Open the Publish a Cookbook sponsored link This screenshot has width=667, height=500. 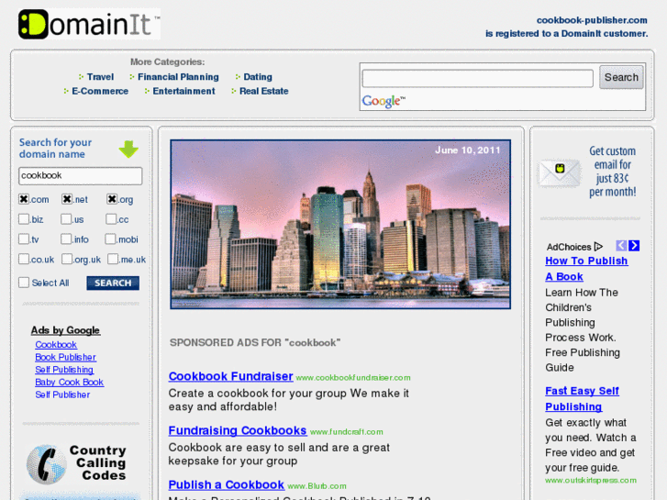pos(227,484)
